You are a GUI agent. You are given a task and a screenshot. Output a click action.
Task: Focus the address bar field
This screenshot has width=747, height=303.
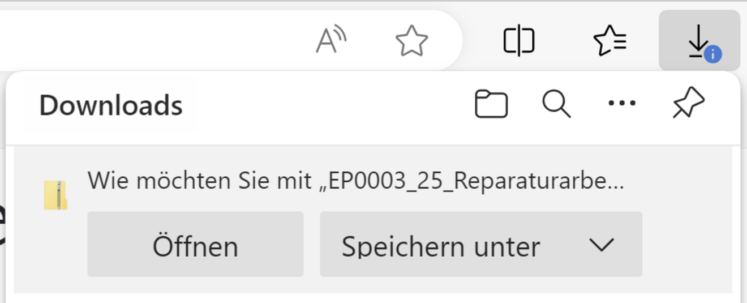click(x=153, y=40)
